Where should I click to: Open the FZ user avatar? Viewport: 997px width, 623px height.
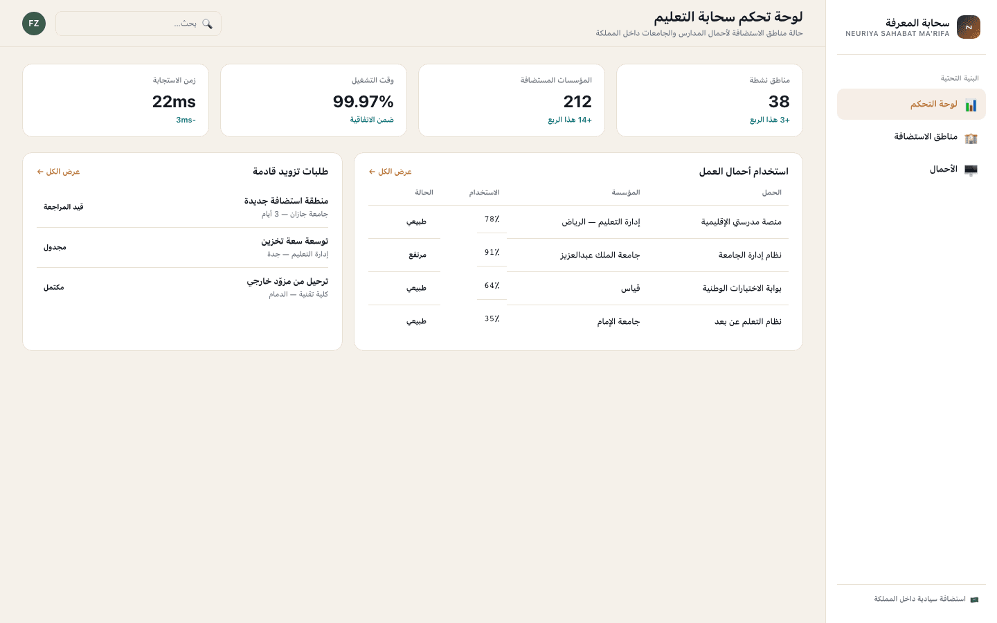(34, 24)
